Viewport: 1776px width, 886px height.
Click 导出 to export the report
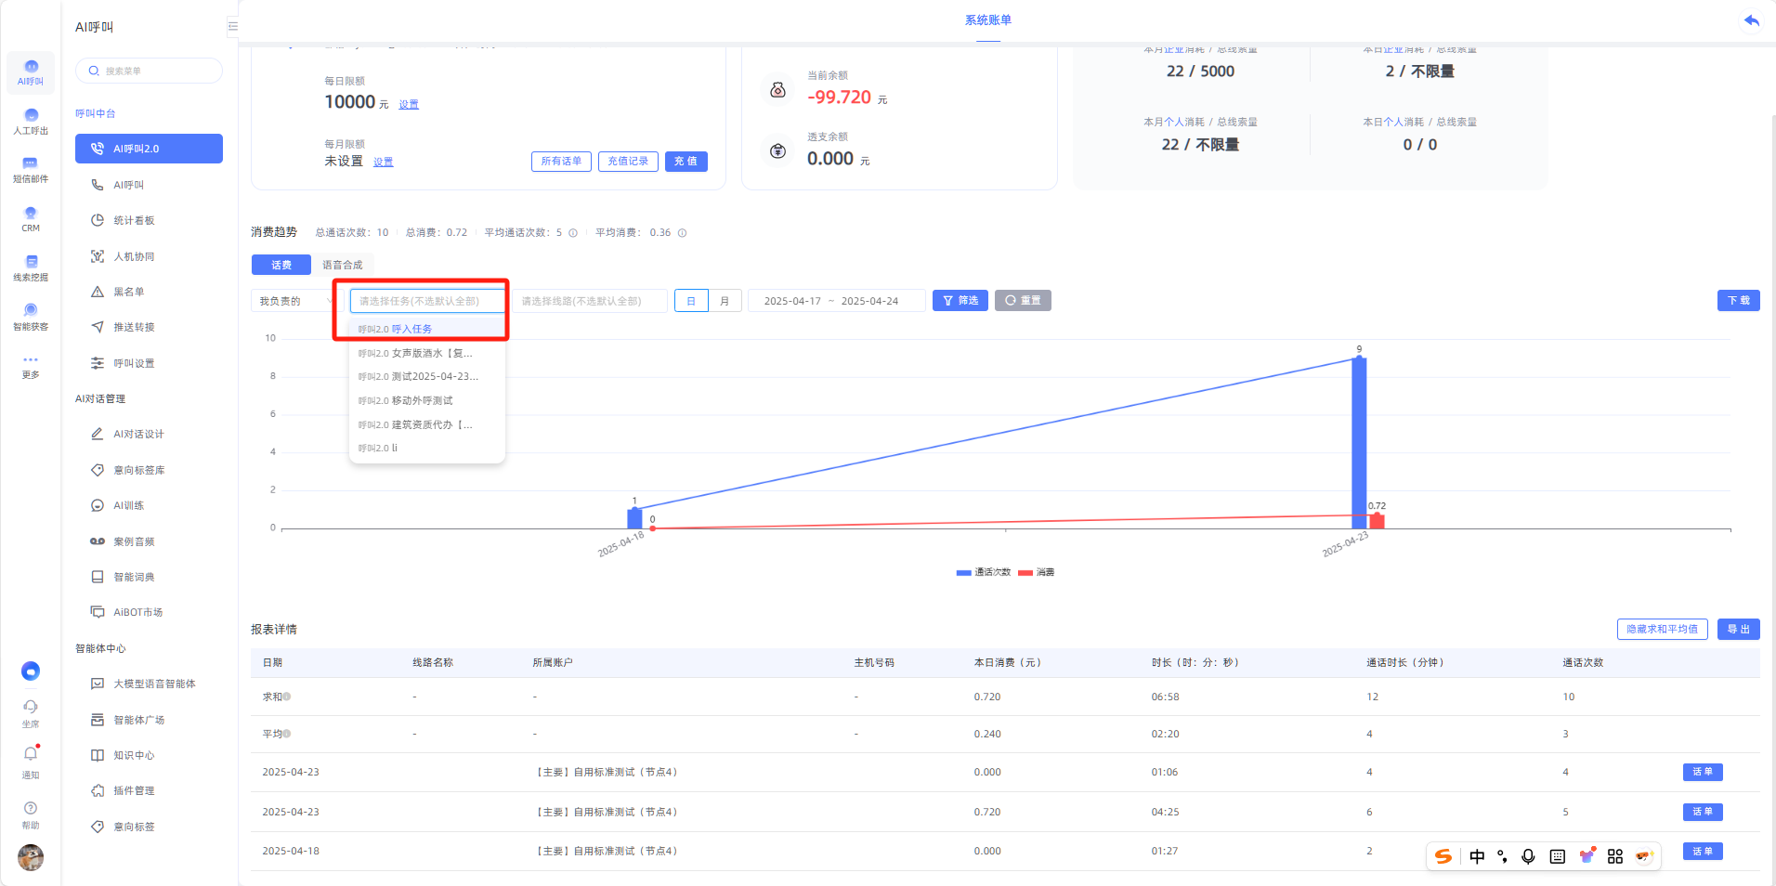pyautogui.click(x=1739, y=629)
